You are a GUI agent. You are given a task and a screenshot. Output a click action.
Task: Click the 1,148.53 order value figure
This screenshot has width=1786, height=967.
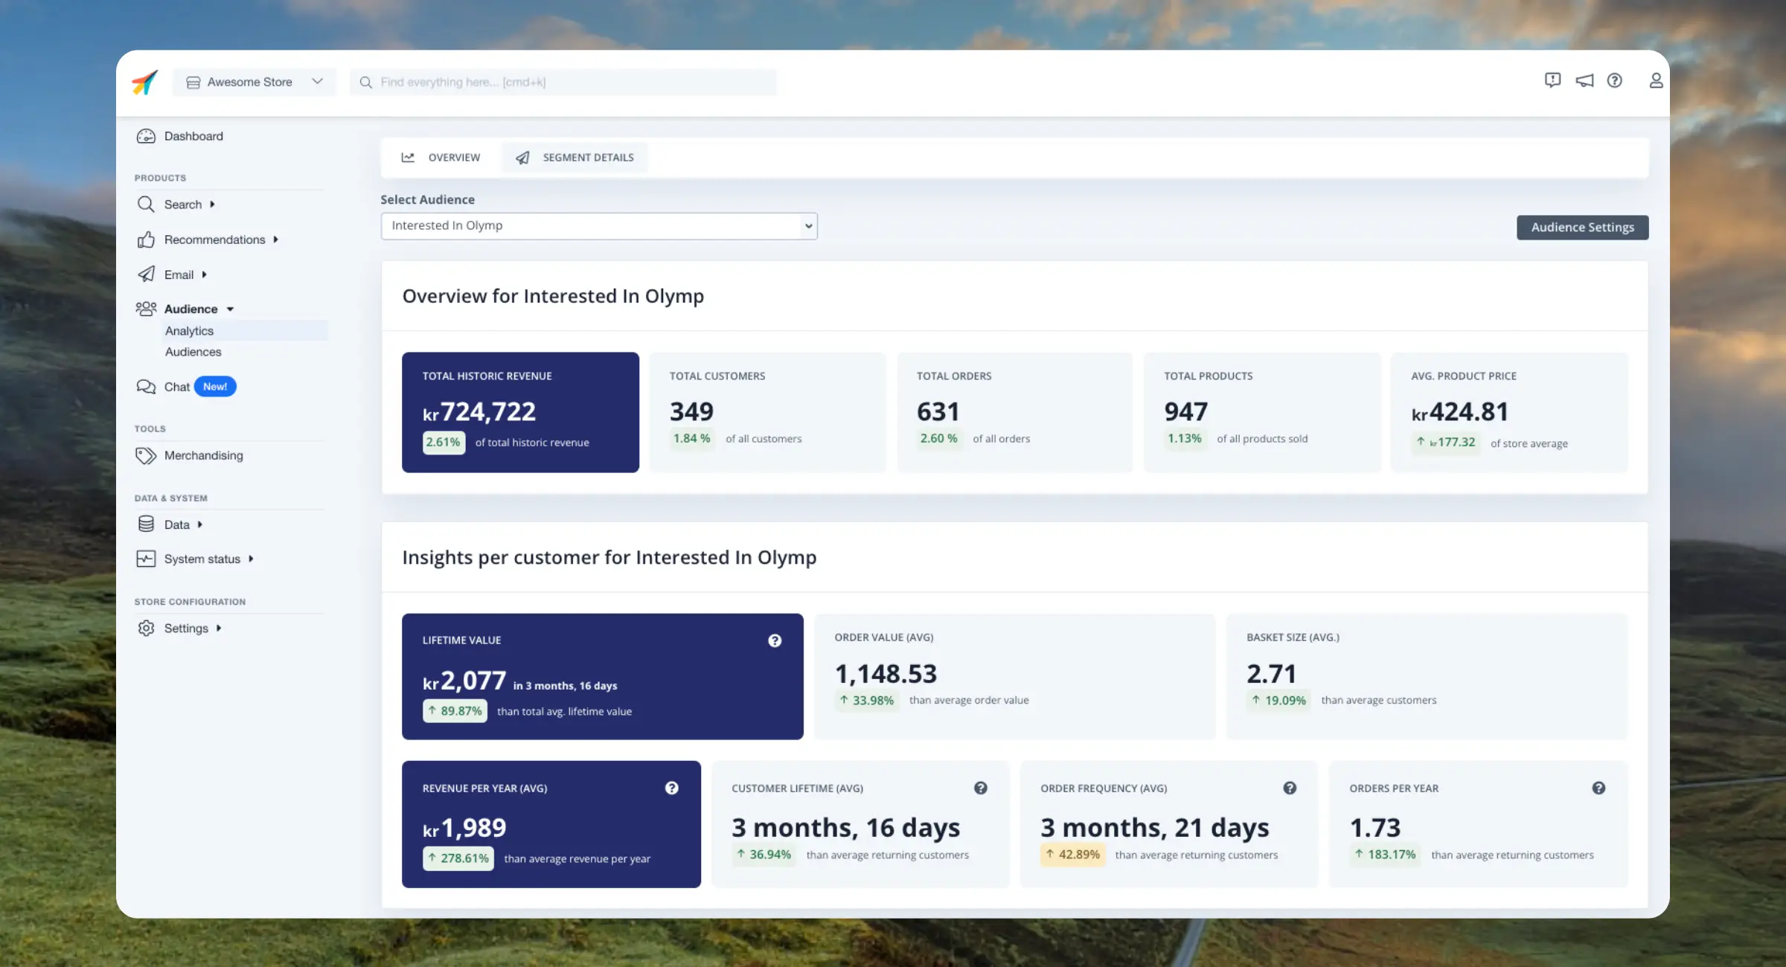pos(886,673)
